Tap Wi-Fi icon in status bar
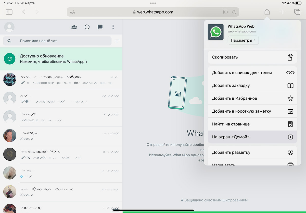Image resolution: width=306 pixels, height=213 pixels. coord(284,3)
